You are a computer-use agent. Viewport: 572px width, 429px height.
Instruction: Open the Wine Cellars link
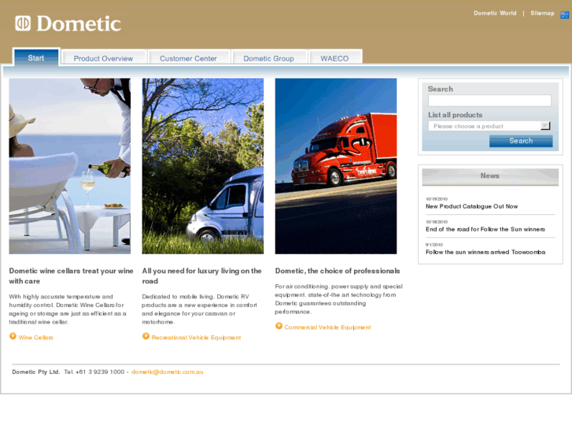(35, 338)
